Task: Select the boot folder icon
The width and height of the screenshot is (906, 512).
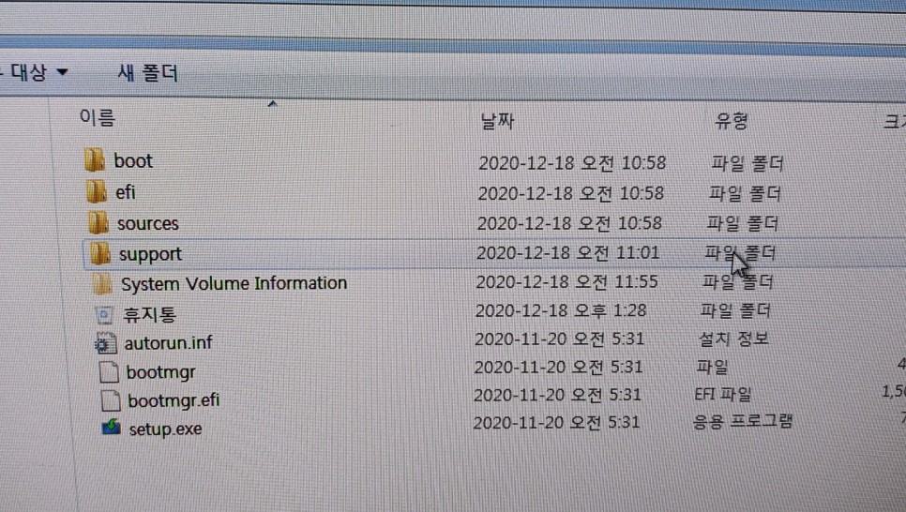Action: click(x=94, y=161)
